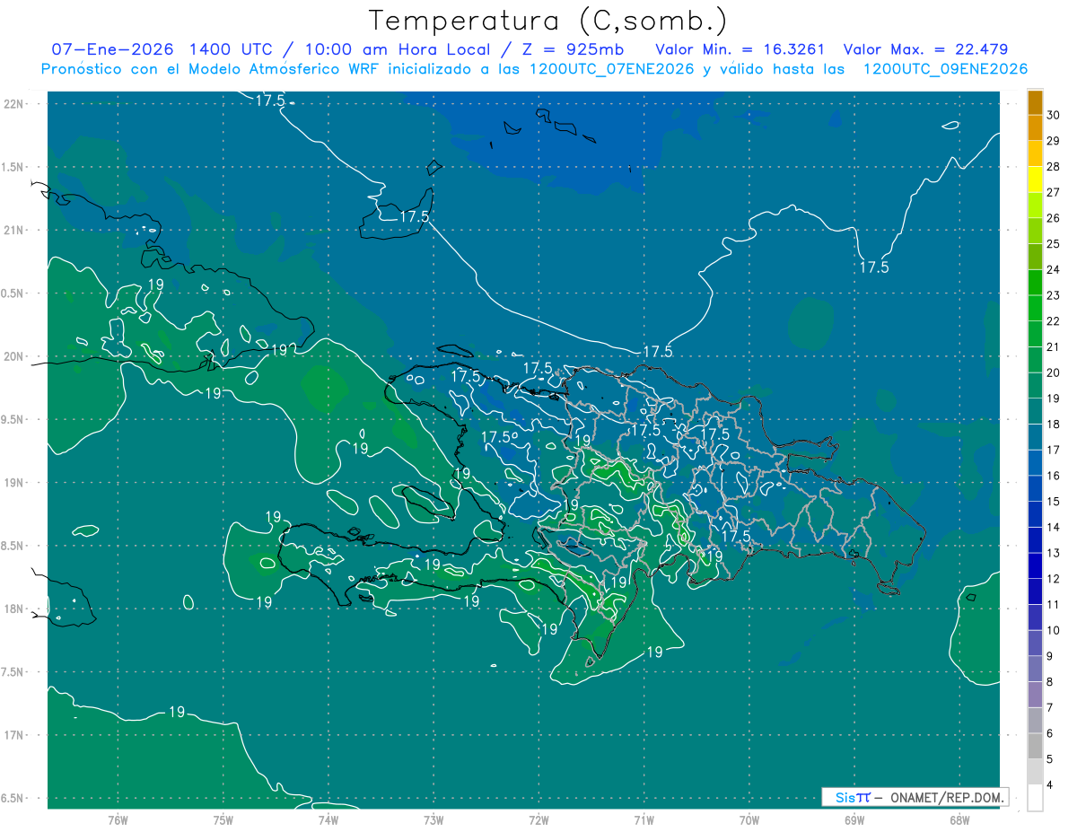Click the WRF model forecast description line
This screenshot has width=1077, height=832.
pos(534,69)
